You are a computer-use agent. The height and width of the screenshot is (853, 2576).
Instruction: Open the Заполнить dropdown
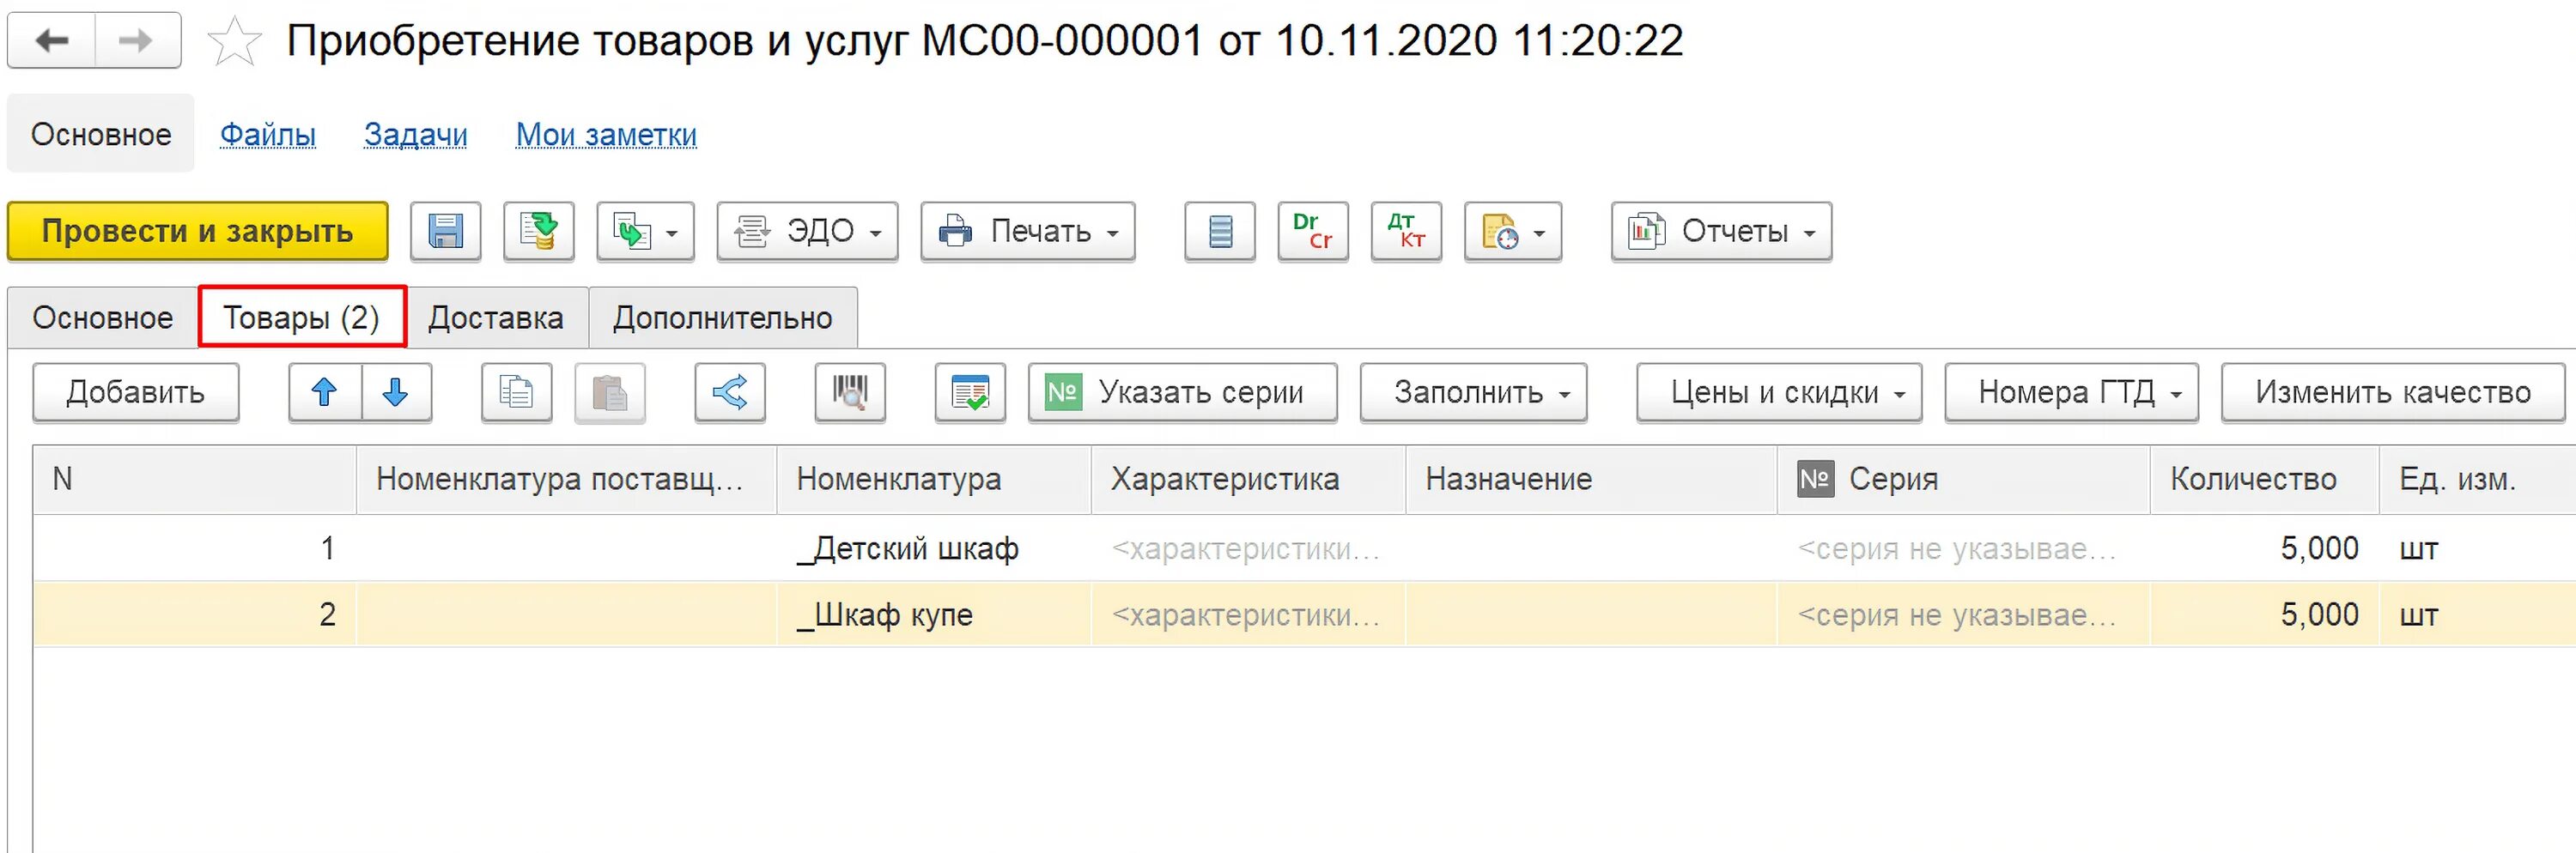click(1474, 392)
